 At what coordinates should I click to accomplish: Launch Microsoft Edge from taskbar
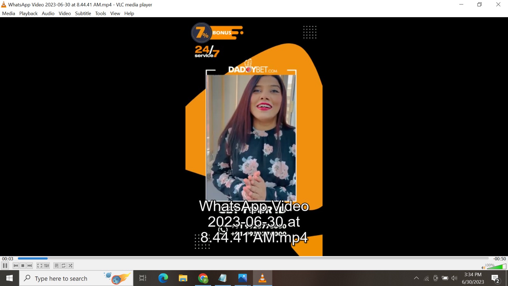click(x=163, y=278)
